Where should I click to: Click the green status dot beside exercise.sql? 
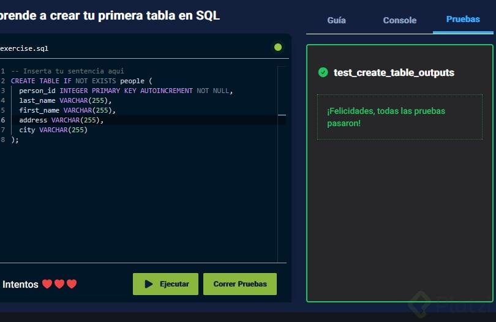click(x=278, y=47)
